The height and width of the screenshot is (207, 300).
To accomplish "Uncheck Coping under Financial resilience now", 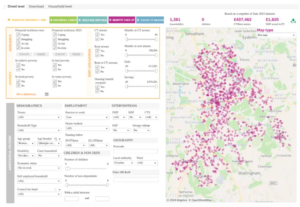I will [x=18, y=35].
